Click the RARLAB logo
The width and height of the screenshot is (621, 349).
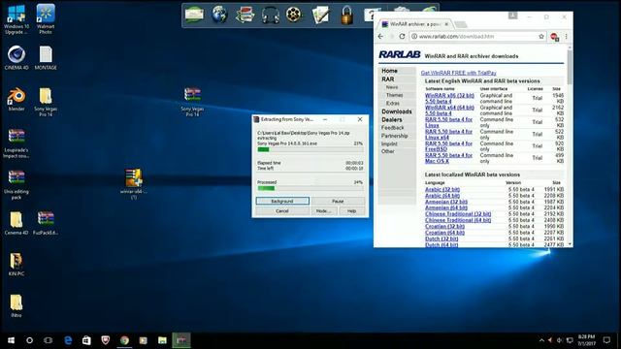399,54
